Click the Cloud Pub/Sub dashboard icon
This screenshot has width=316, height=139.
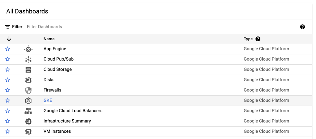pos(28,59)
